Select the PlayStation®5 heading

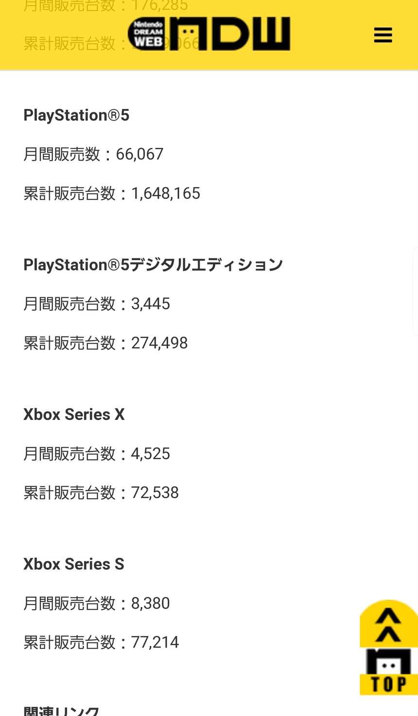[76, 115]
